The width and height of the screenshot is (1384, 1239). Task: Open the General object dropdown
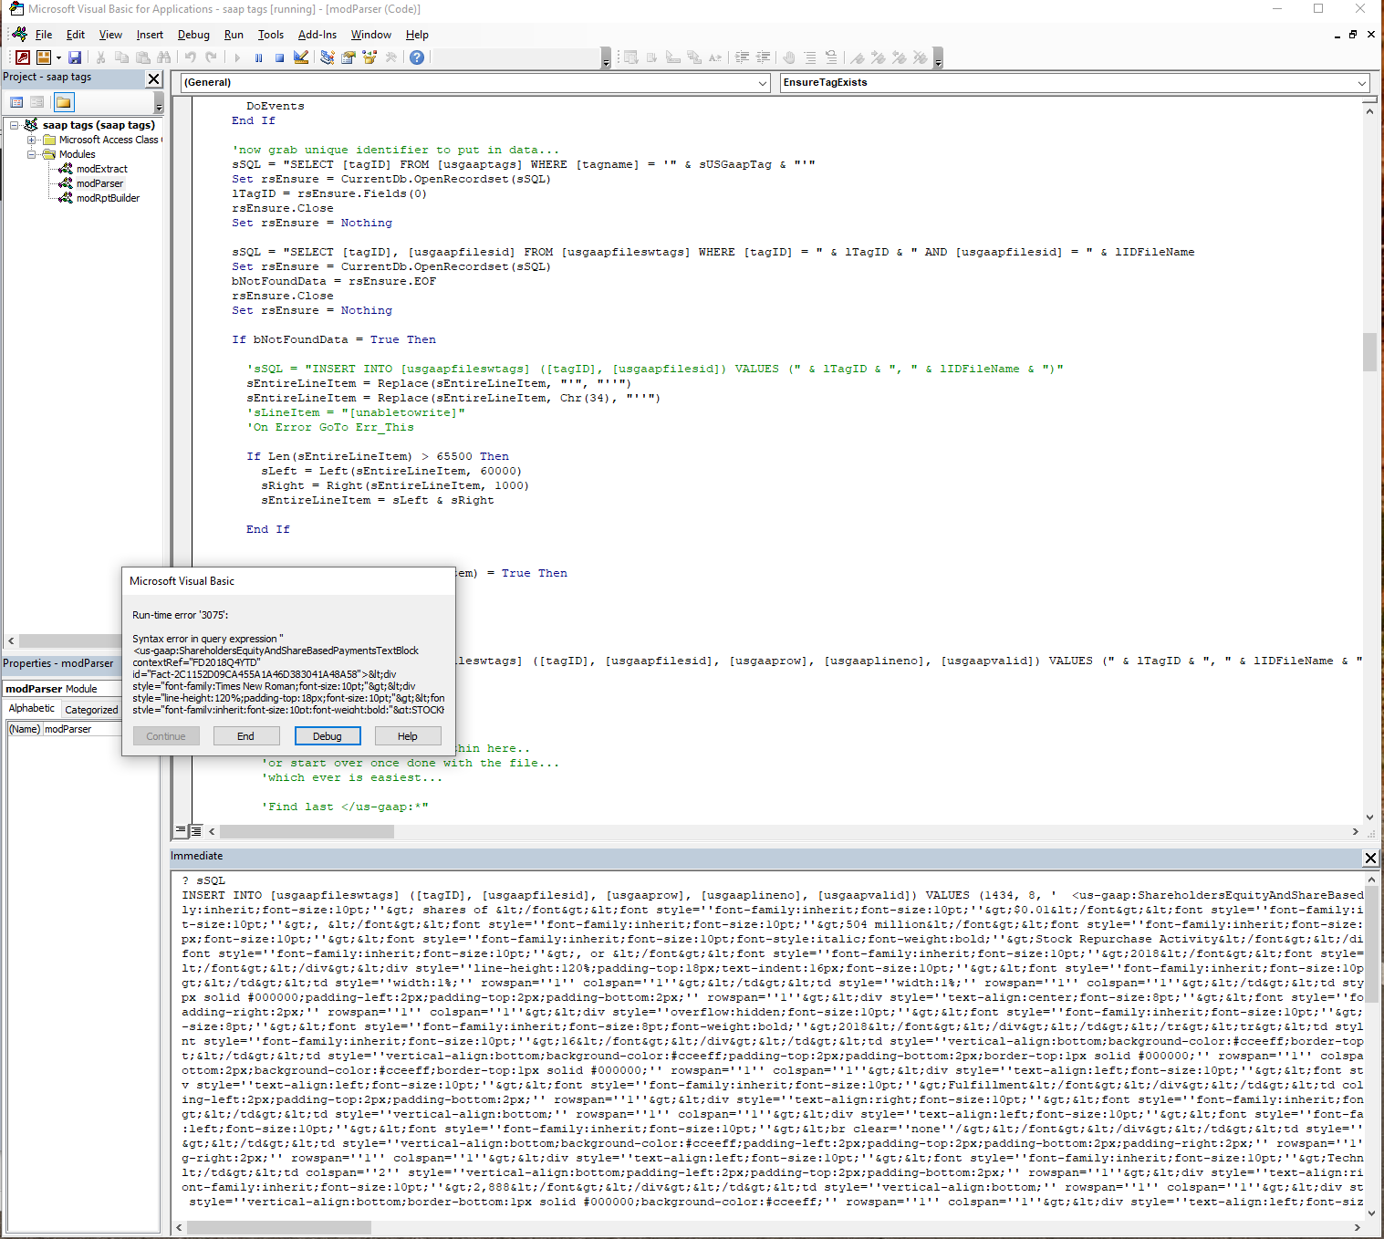tap(764, 82)
